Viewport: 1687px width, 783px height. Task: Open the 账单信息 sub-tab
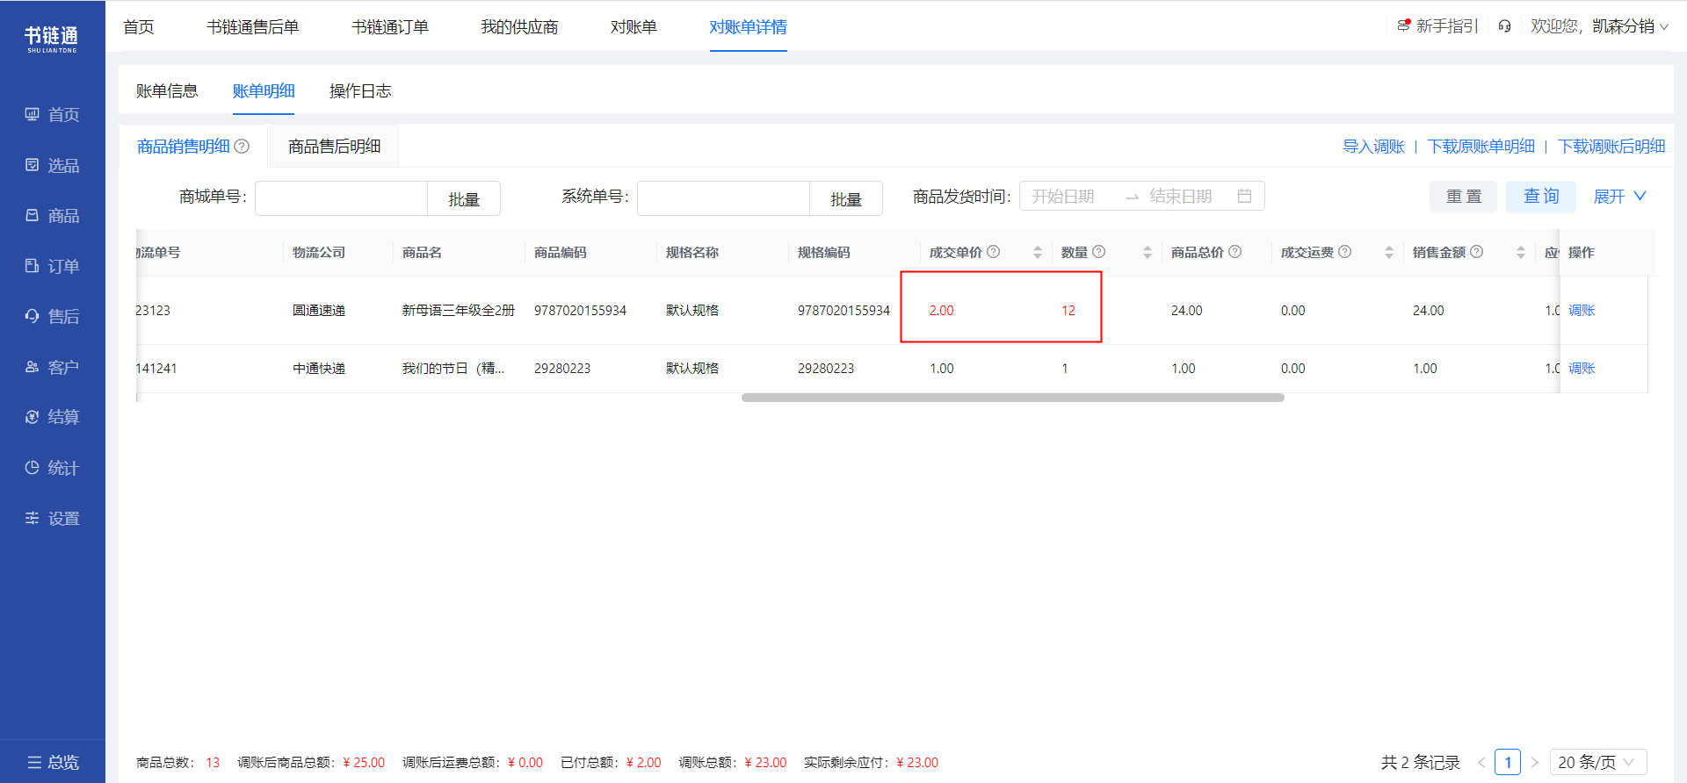(167, 91)
